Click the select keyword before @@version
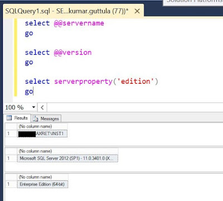 (x=37, y=52)
